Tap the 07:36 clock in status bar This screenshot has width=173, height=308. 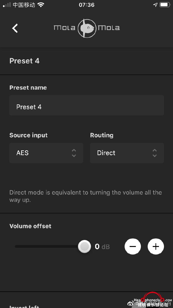[86, 5]
